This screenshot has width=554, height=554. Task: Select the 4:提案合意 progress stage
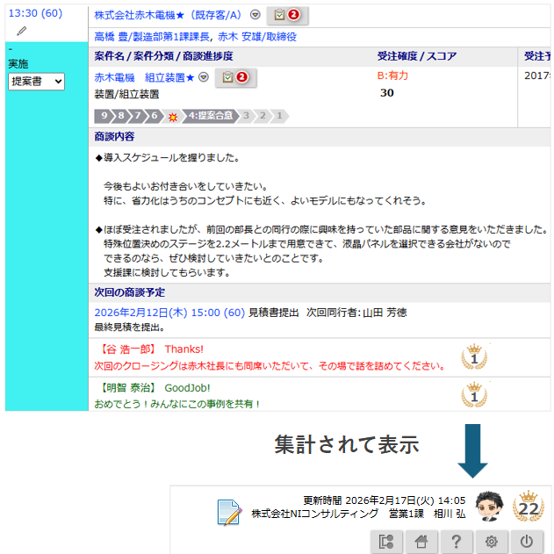209,115
